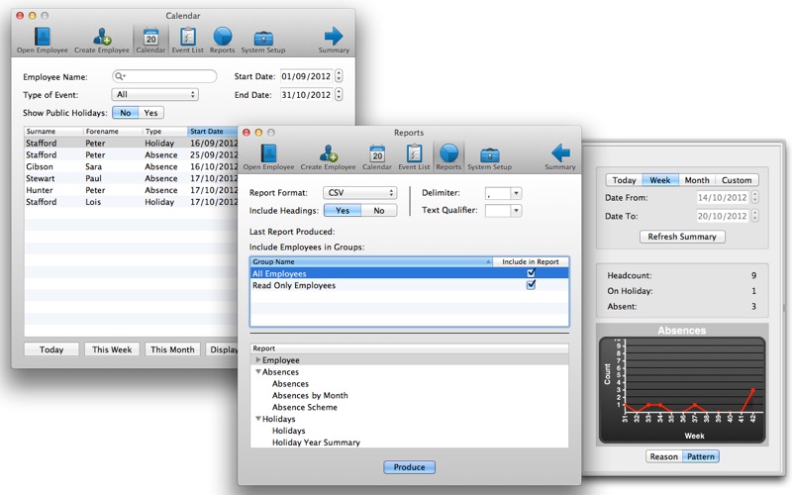792x495 pixels.
Task: Select Week tab in Summary panel
Action: pyautogui.click(x=659, y=180)
